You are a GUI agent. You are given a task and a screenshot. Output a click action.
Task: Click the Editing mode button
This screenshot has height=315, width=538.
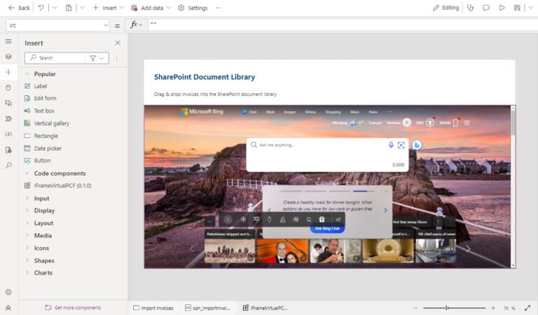tap(446, 8)
